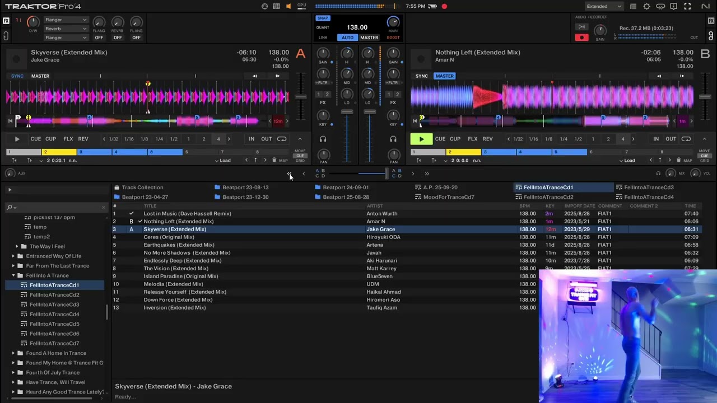The height and width of the screenshot is (403, 717).
Task: Select loop size 1/8 on deck A
Action: pos(144,139)
